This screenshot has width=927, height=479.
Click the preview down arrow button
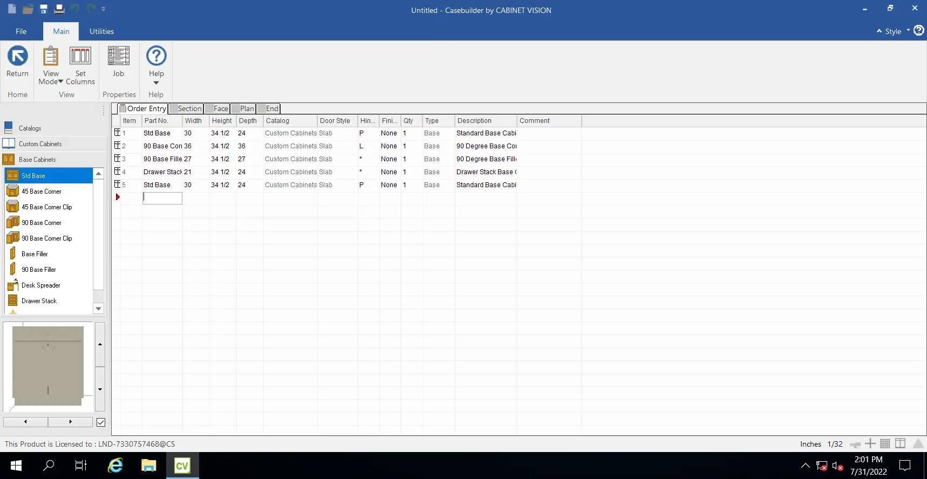click(x=100, y=389)
